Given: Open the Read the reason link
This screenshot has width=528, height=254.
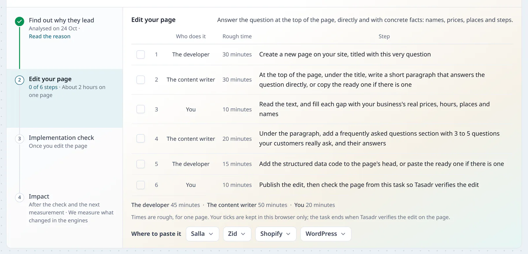Looking at the screenshot, I should tap(49, 36).
